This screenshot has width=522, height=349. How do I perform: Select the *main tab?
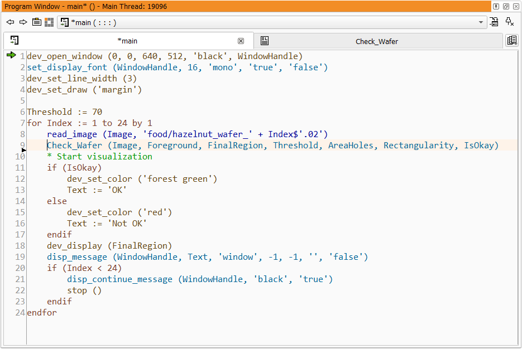point(127,41)
